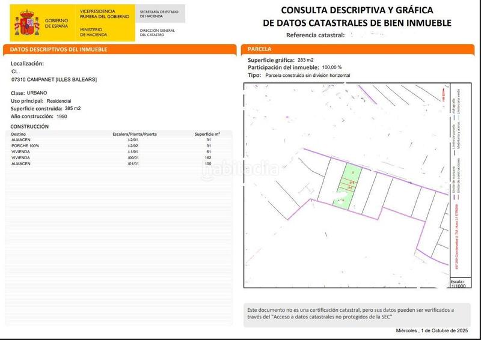Viewport: 481px width, 340px height.
Task: Click the Superficie m² column header
Action: click(x=207, y=134)
